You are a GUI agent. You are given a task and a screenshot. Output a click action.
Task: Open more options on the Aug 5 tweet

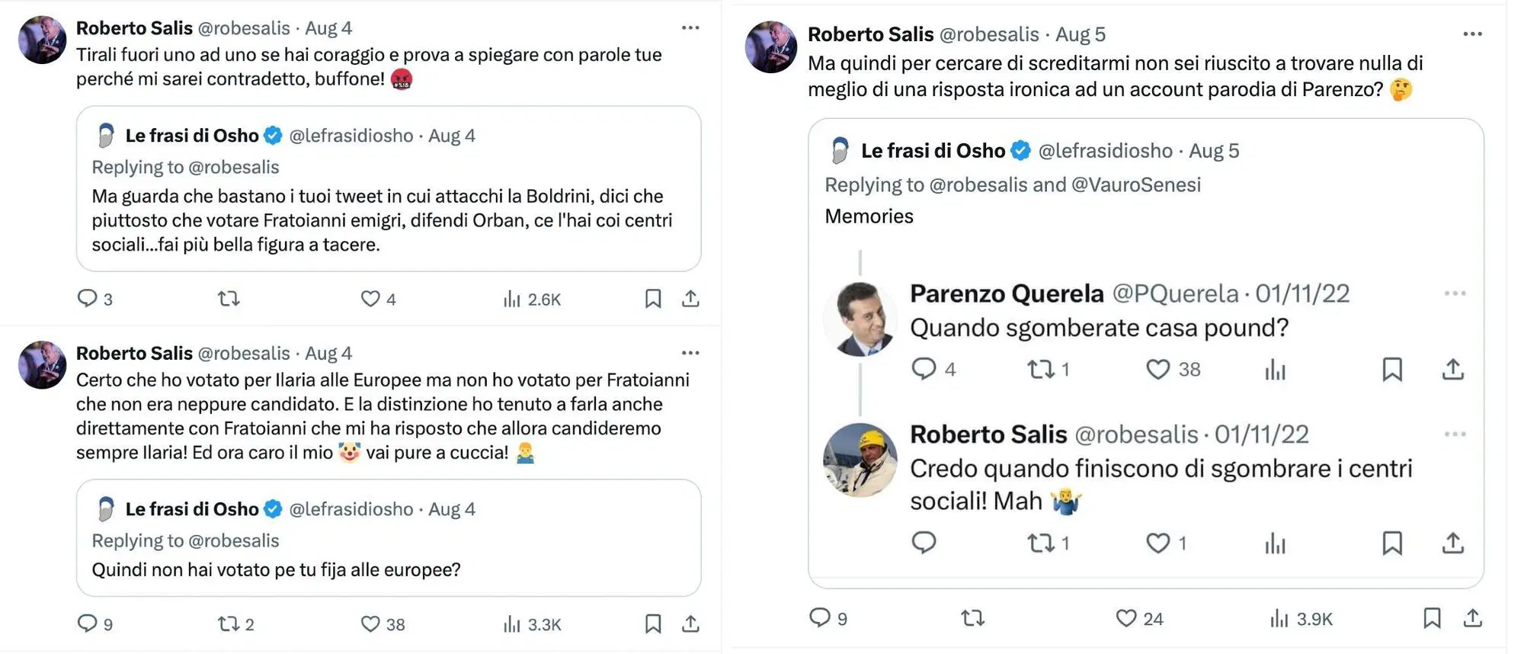[1471, 33]
